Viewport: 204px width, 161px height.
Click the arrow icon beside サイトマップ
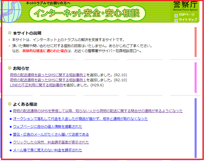coord(176,20)
